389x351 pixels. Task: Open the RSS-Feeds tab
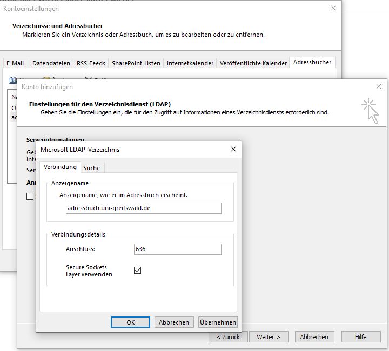click(90, 63)
